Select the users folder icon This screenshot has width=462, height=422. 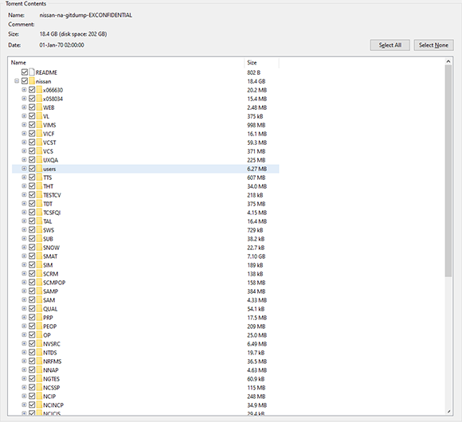39,169
